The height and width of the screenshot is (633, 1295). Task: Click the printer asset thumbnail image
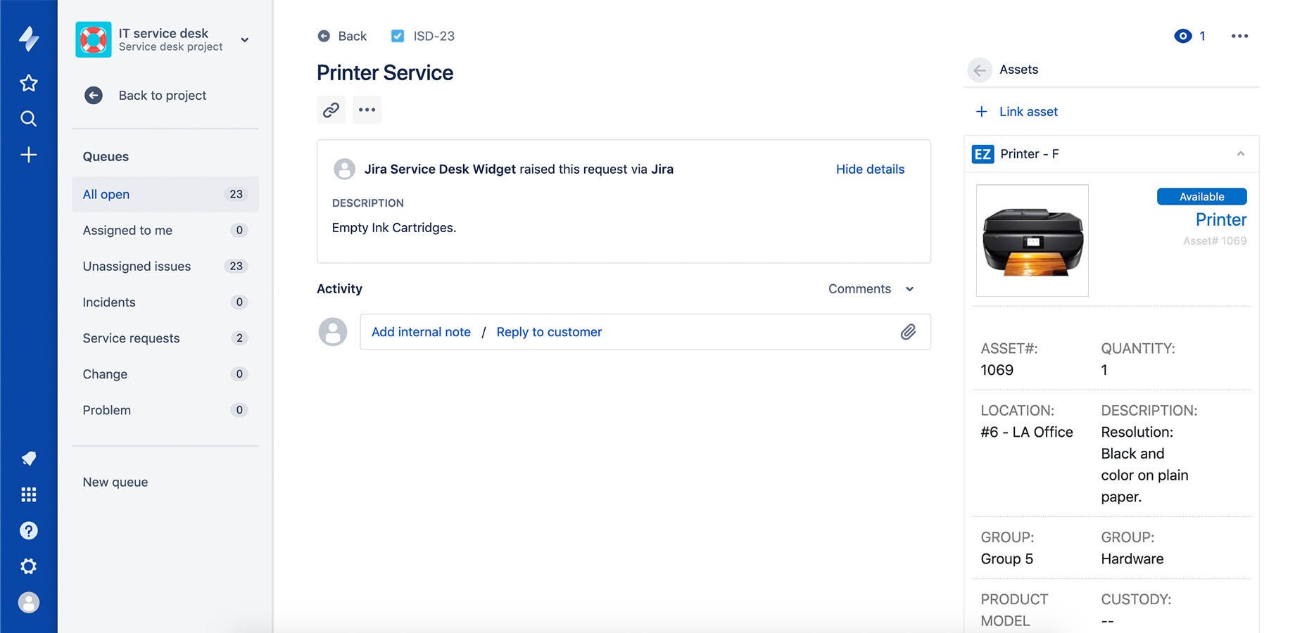[x=1032, y=241]
